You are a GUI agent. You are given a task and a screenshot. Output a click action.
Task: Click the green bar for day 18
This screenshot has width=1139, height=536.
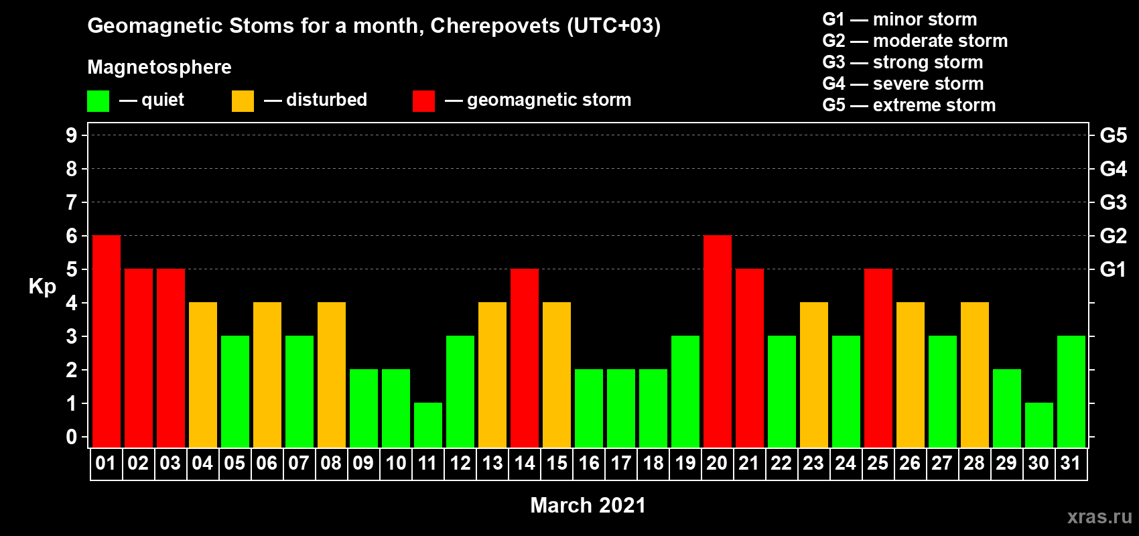[x=653, y=409]
